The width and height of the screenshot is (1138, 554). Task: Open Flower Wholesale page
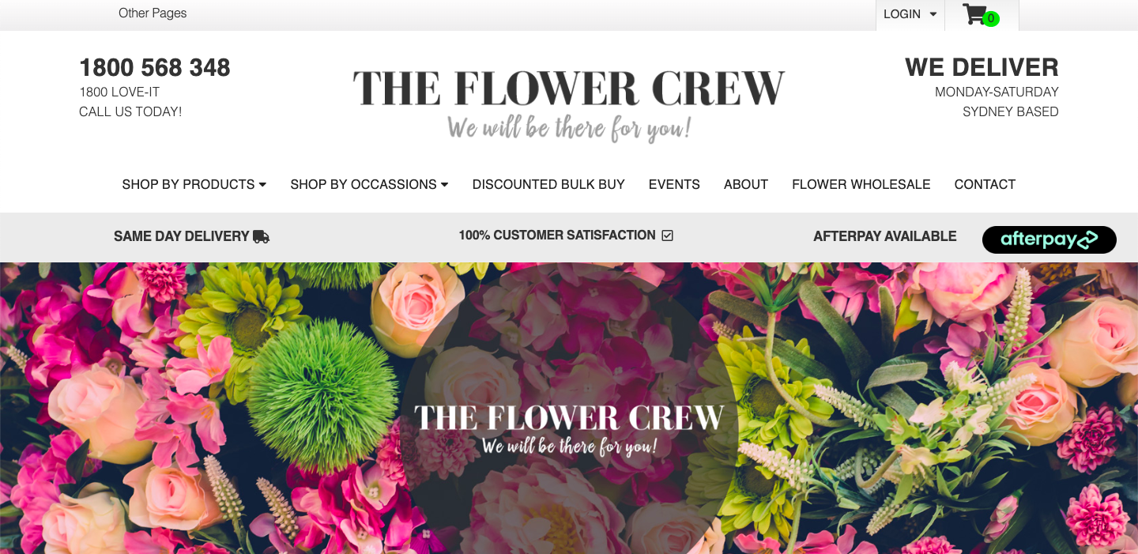(x=861, y=184)
